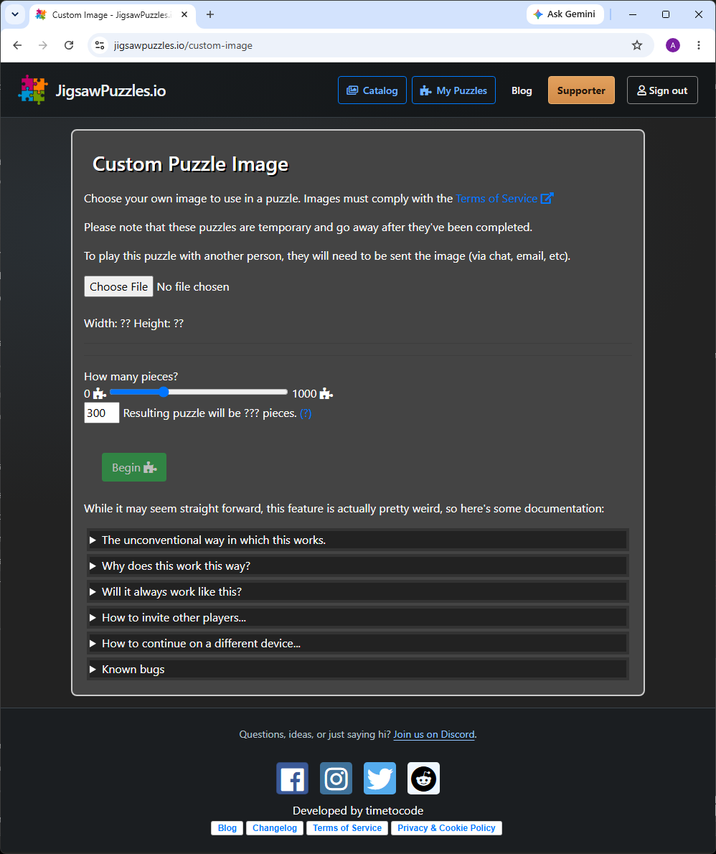Click the (?) help link after pieces text
Viewport: 716px width, 854px height.
tap(306, 413)
